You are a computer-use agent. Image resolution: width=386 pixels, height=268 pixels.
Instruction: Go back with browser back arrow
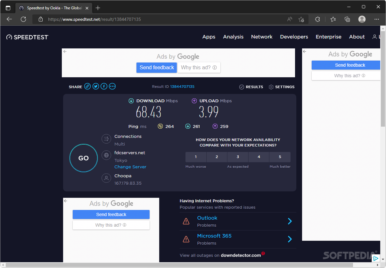[9, 19]
